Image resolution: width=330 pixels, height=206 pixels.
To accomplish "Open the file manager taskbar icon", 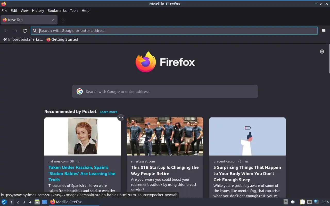I will click(37, 202).
